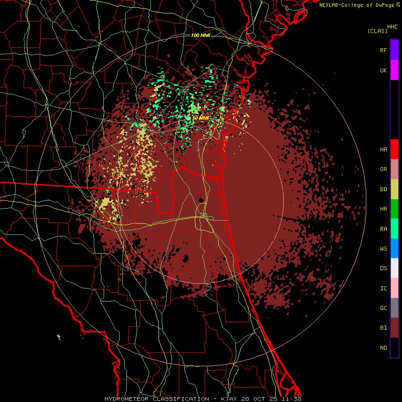Click the blue WS legend swatch
The width and height of the screenshot is (402, 402).
pyautogui.click(x=394, y=248)
